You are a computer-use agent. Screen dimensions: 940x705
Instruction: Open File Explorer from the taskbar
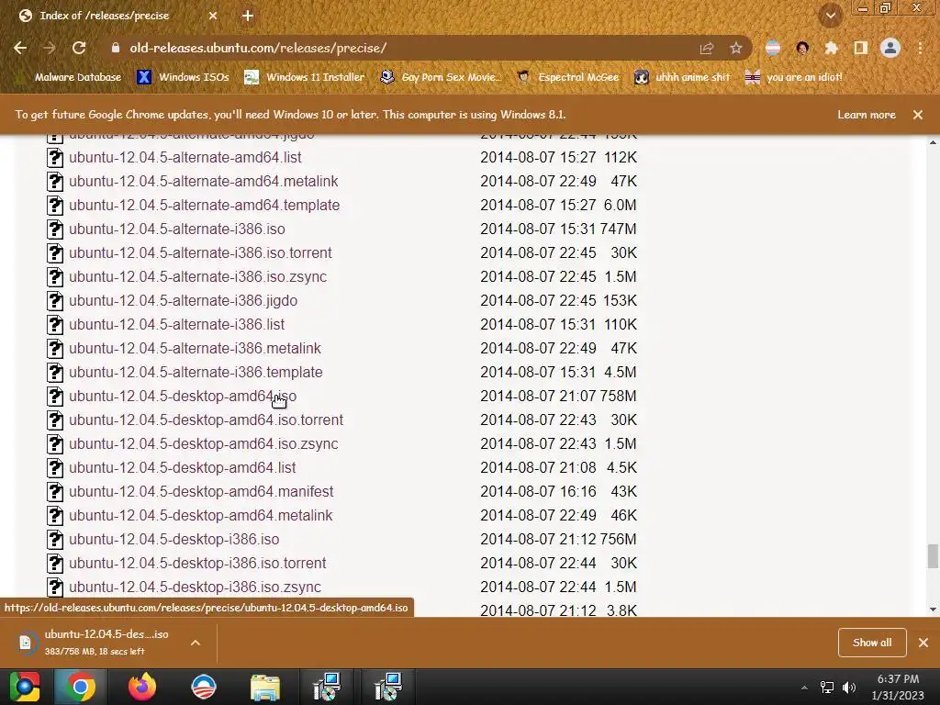pyautogui.click(x=265, y=687)
